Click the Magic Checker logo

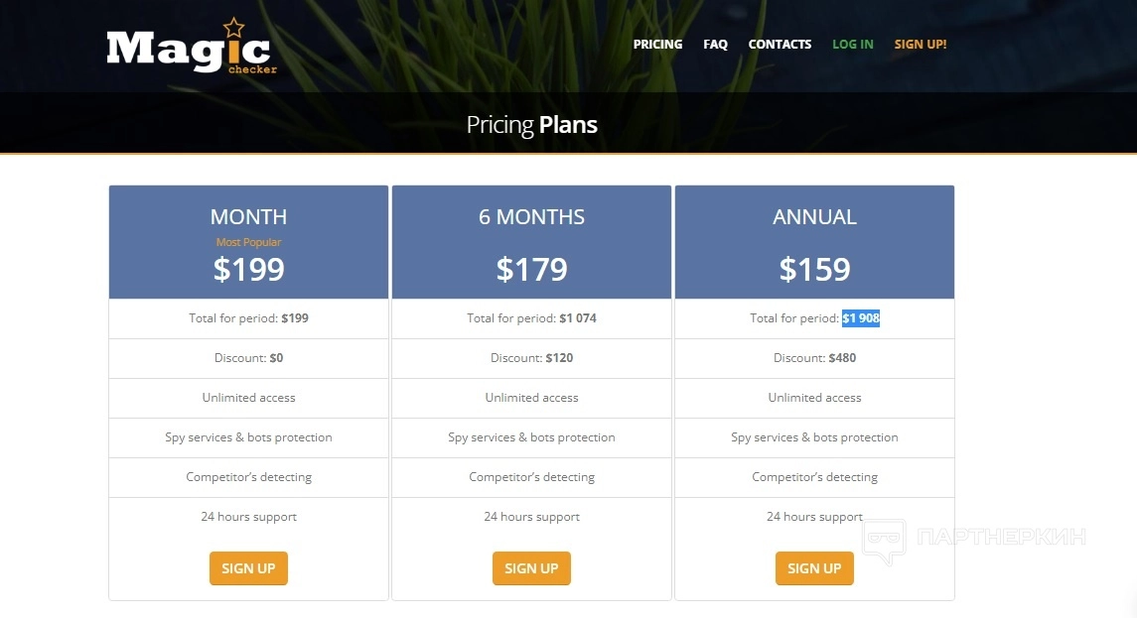tap(189, 51)
